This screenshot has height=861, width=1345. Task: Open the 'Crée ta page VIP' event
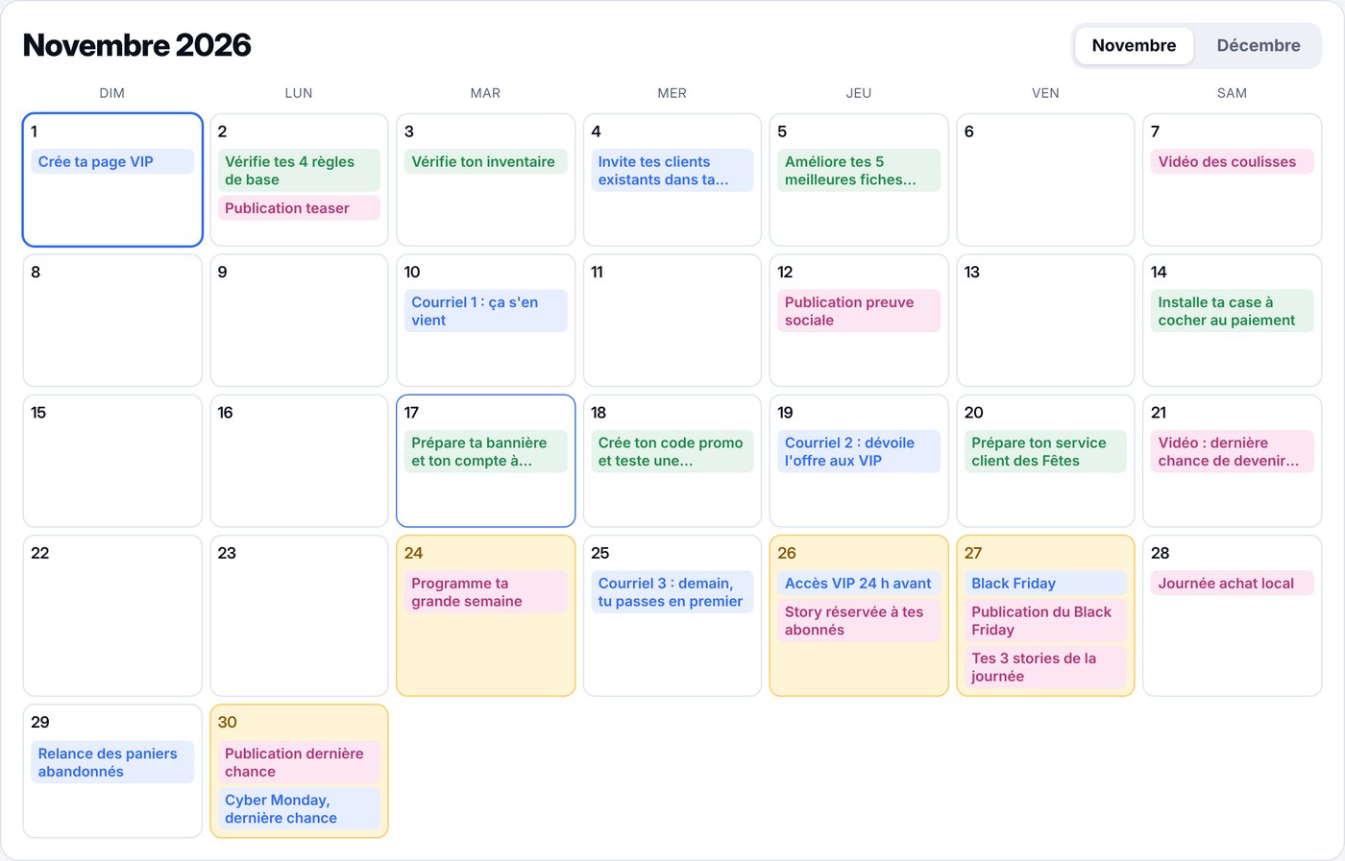click(x=112, y=162)
